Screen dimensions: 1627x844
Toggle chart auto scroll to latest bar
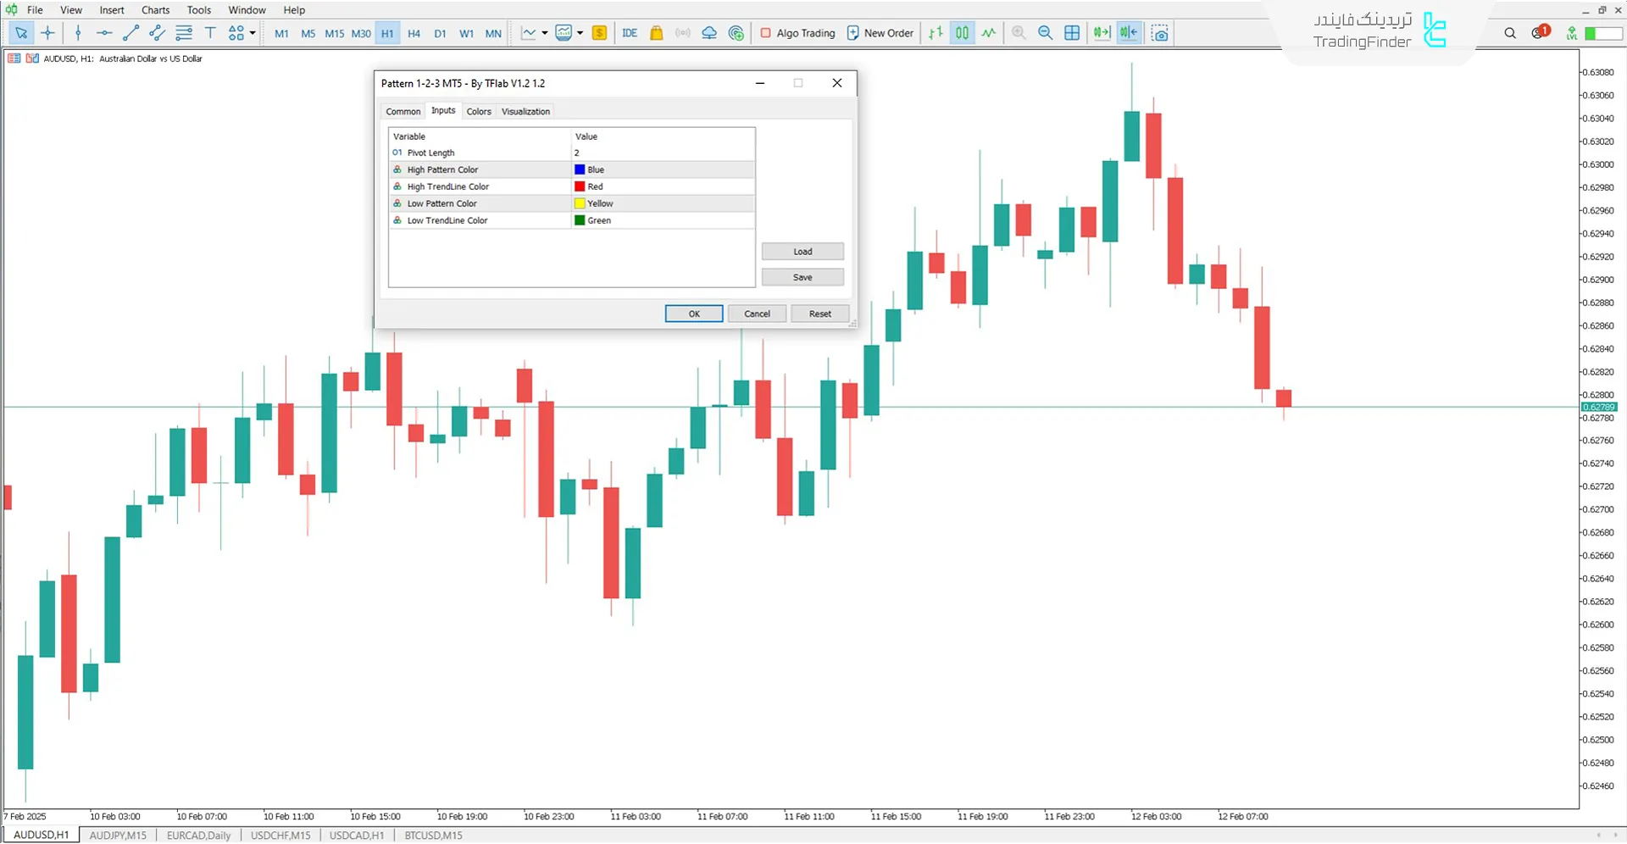tap(1102, 32)
